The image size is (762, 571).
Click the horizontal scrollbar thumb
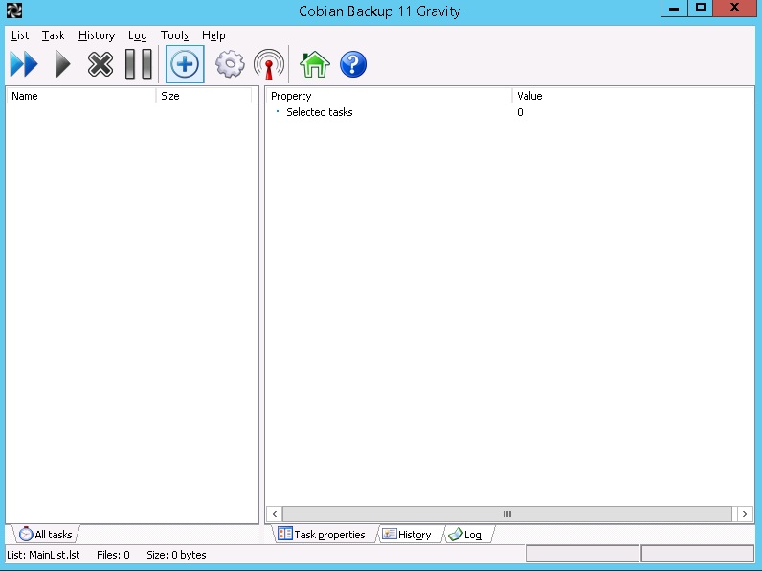click(x=506, y=514)
